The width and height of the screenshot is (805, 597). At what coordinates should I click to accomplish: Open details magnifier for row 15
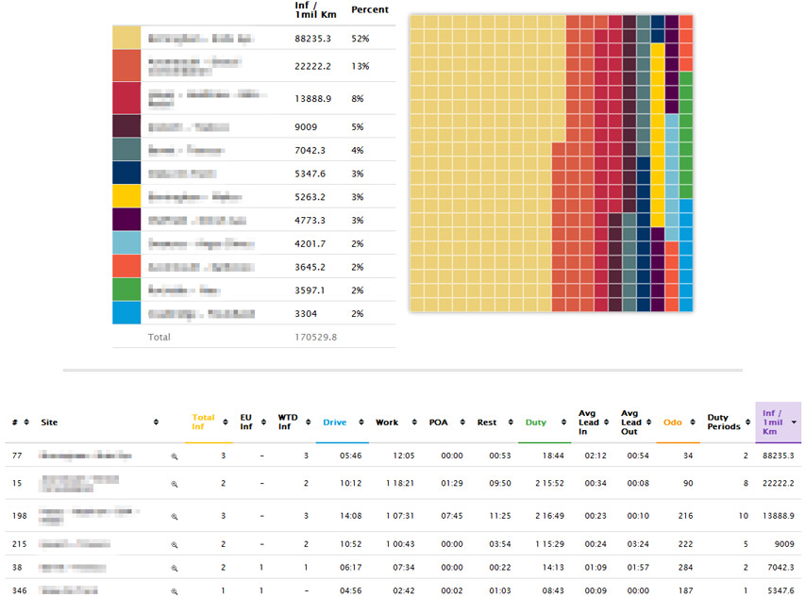pyautogui.click(x=175, y=483)
